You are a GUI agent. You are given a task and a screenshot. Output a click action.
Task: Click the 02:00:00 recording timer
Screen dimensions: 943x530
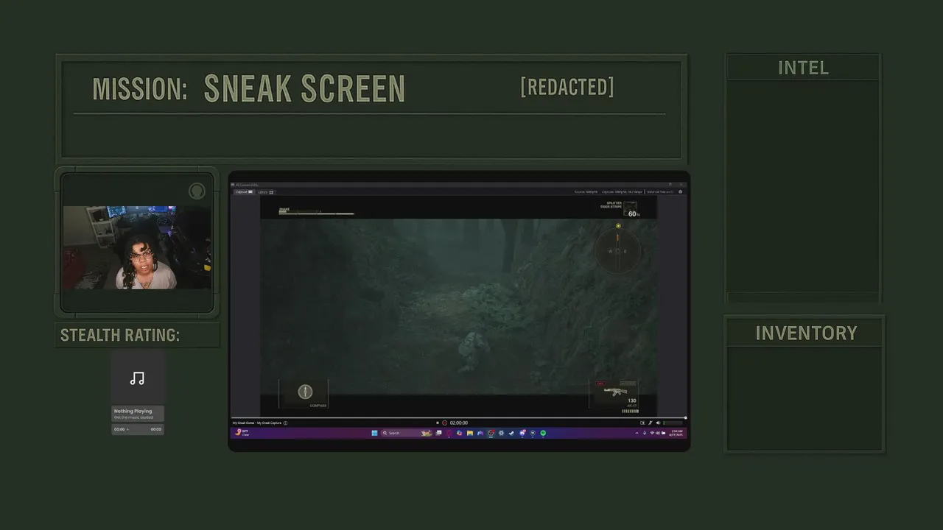(x=459, y=423)
